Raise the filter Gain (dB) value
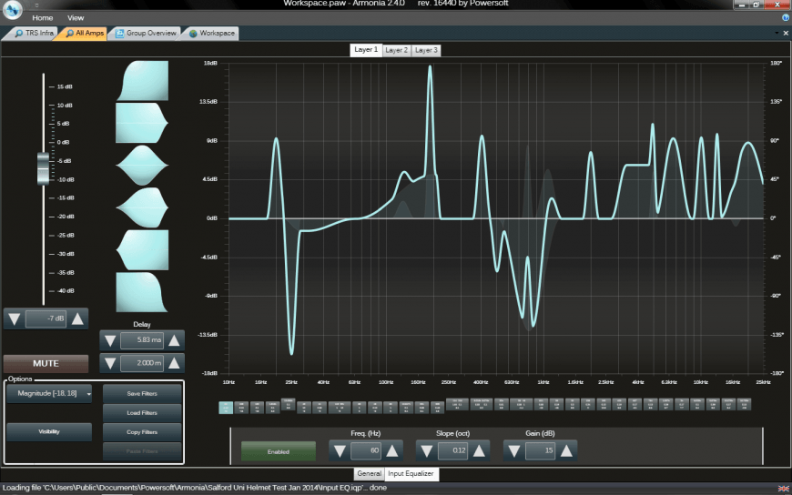The width and height of the screenshot is (792, 495). point(567,450)
